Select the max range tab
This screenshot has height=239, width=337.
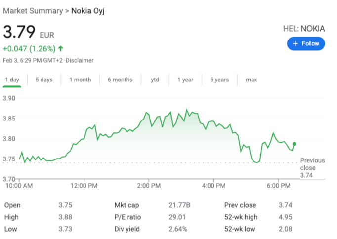251,80
